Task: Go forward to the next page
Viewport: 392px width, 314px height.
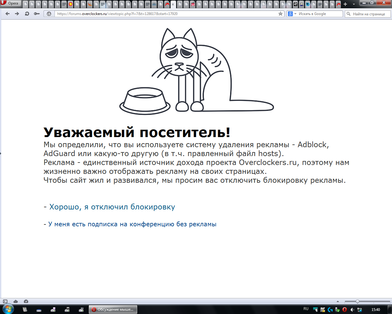Action: [17, 14]
